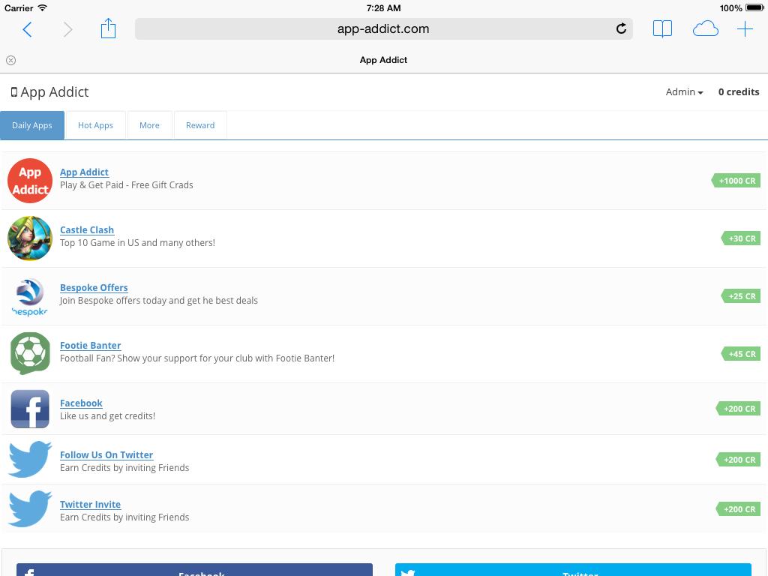Show iCloud tabs via the cloud icon
The image size is (768, 576).
[x=705, y=29]
